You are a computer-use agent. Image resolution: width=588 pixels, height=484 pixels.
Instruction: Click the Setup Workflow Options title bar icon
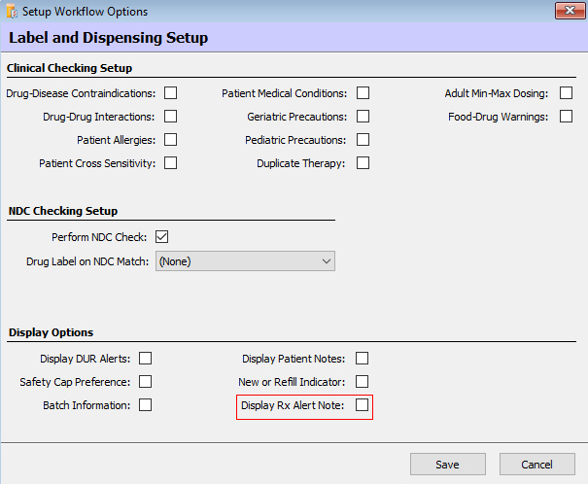pyautogui.click(x=12, y=12)
